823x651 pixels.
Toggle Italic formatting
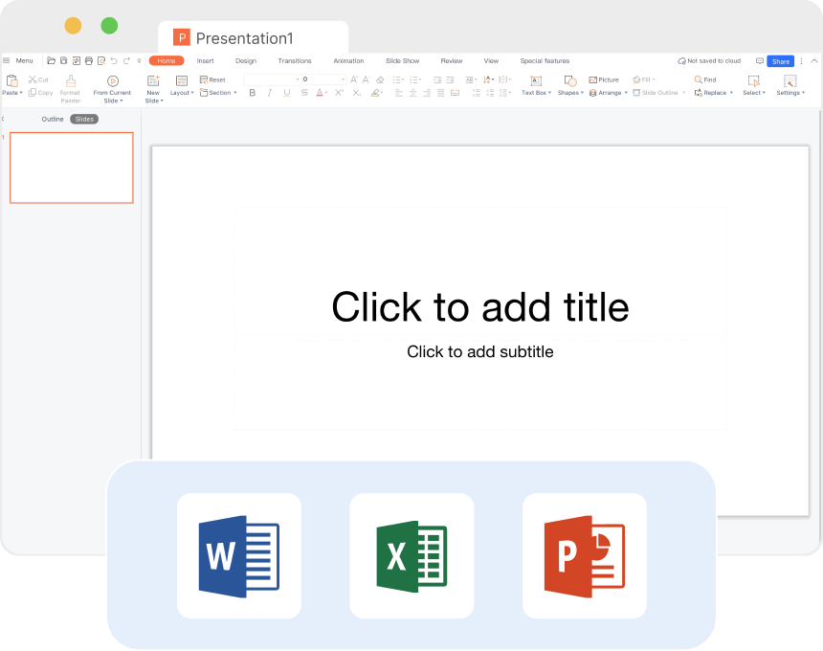270,93
